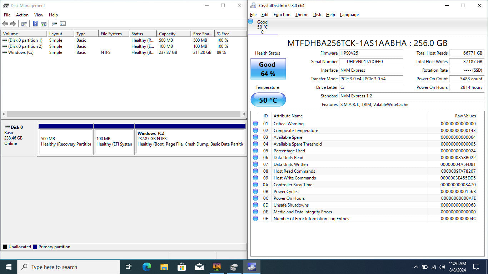Click the volume list horizontal scrollbar right arrow

click(x=244, y=114)
